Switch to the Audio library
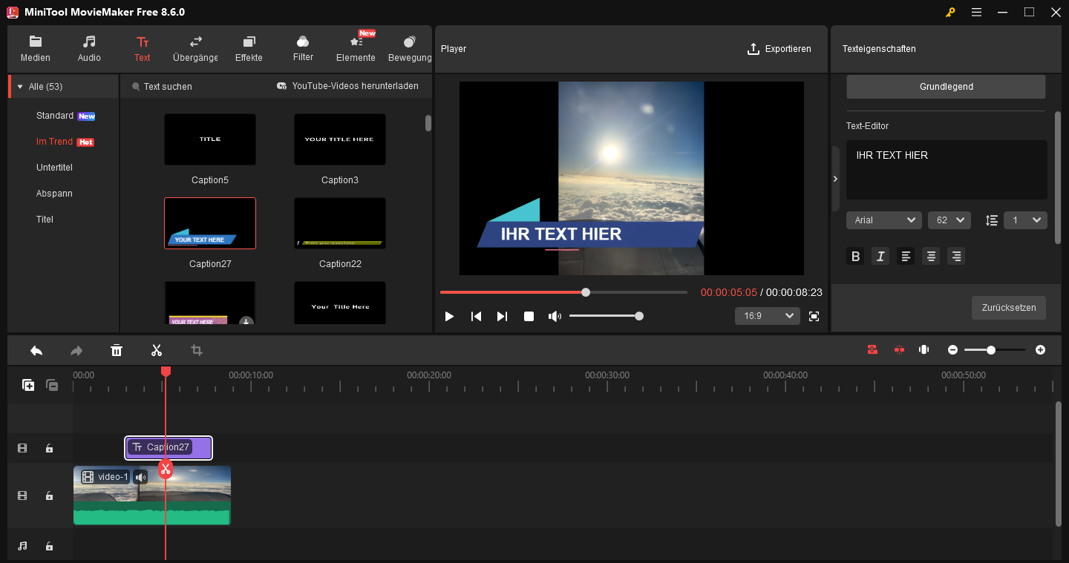Viewport: 1069px width, 563px height. tap(89, 48)
